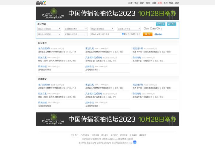Click the 猎头职位 footer link
Image resolution: width=215 pixels, height=161 pixels.
(105, 135)
